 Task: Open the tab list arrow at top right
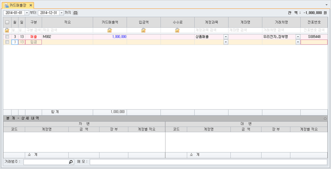pos(326,5)
